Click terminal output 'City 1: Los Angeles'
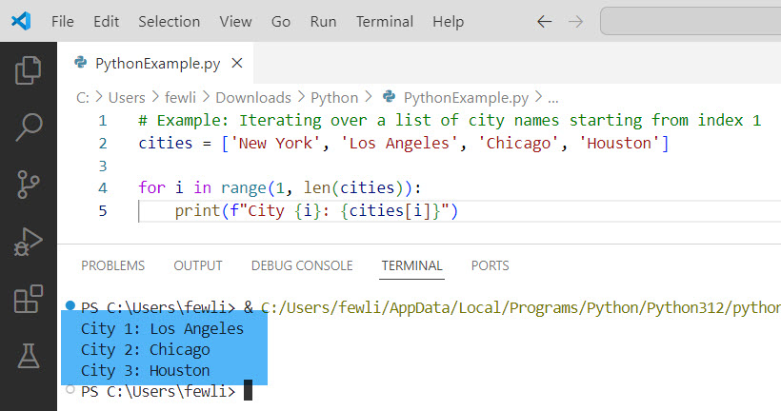 [x=162, y=329]
